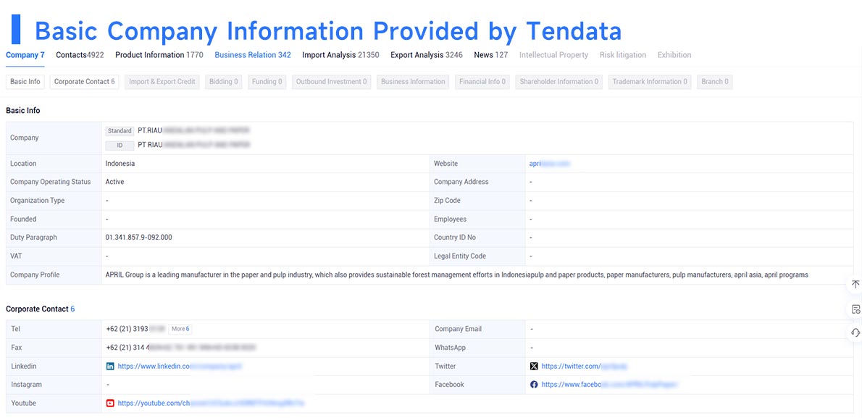
Task: Click the APRIL Group company profile text
Action: click(x=457, y=275)
